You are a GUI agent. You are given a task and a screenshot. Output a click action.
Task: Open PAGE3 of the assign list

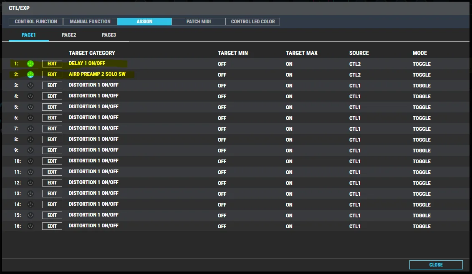tap(109, 35)
